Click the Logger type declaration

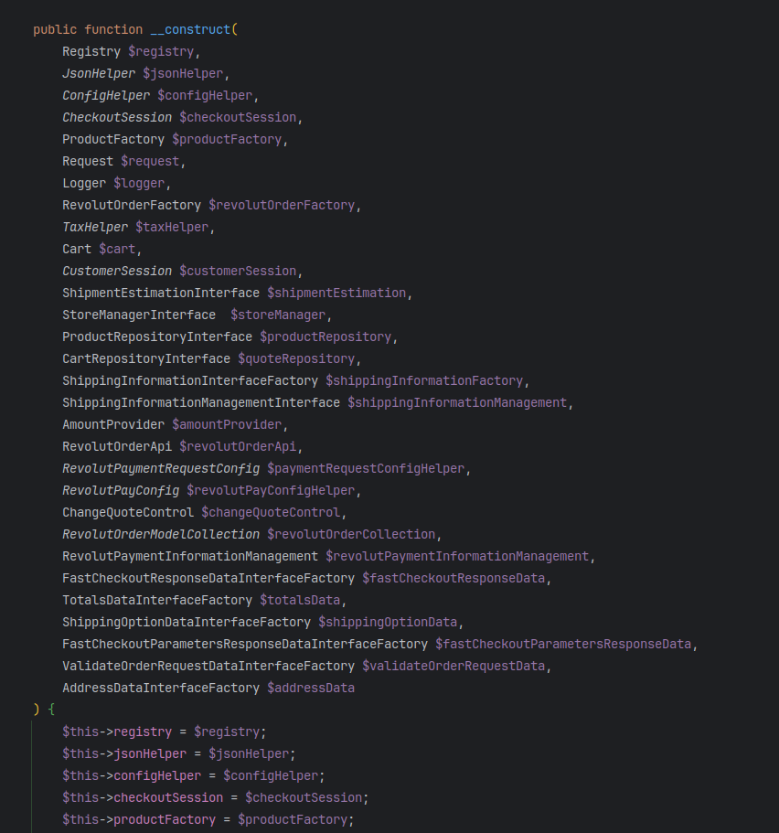(x=83, y=183)
